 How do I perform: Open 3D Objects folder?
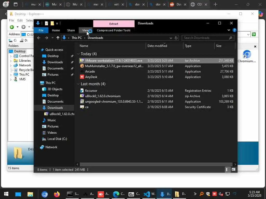coord(55,89)
